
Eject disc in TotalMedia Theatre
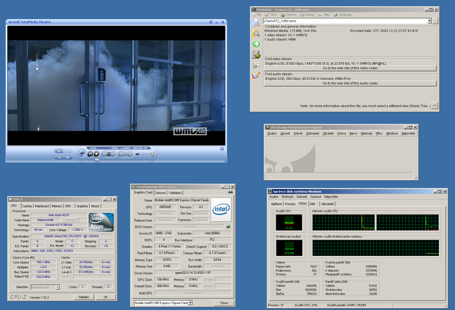68,151
